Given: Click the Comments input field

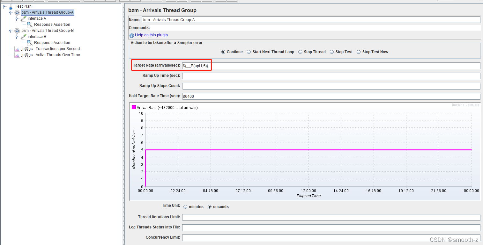Looking at the screenshot, I should click(316, 28).
